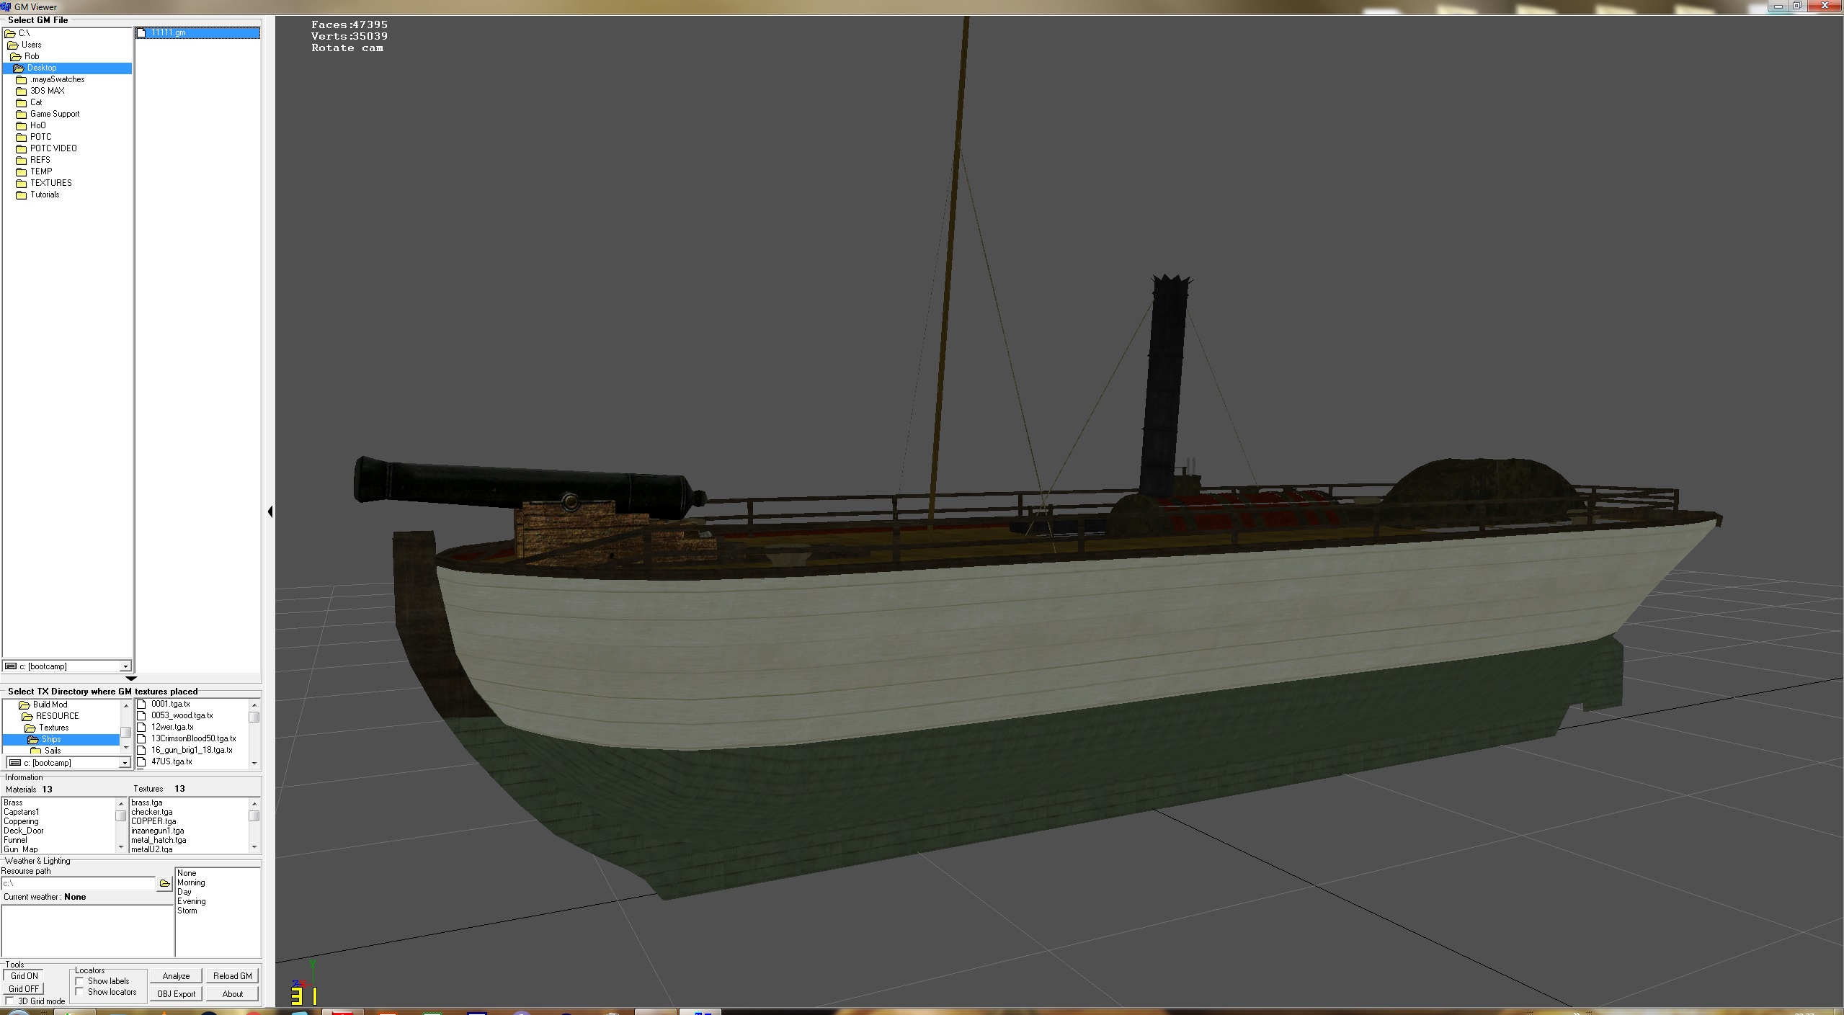Click the browse folder icon for Resource path
The height and width of the screenshot is (1015, 1844).
(x=164, y=883)
